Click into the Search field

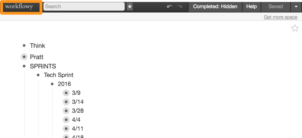point(84,6)
